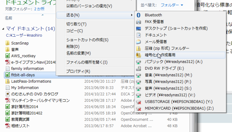Open the フォルダー sort dropdown
Viewport: 232px width, 132px height.
(172, 5)
